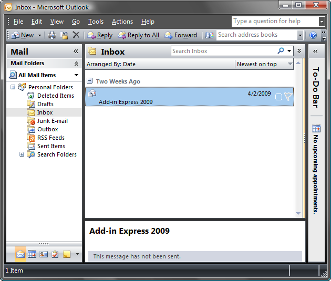Image resolution: width=331 pixels, height=281 pixels.
Task: Open the Junk E-mail folder
Action: click(x=53, y=121)
